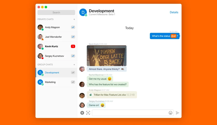
Task: Add a new private chat with the plus icon
Action: pyautogui.click(x=74, y=19)
